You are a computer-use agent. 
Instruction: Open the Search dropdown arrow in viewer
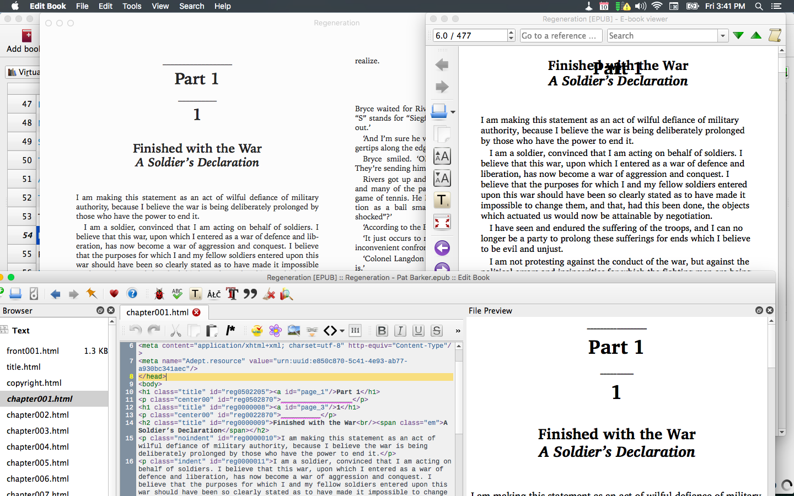723,36
